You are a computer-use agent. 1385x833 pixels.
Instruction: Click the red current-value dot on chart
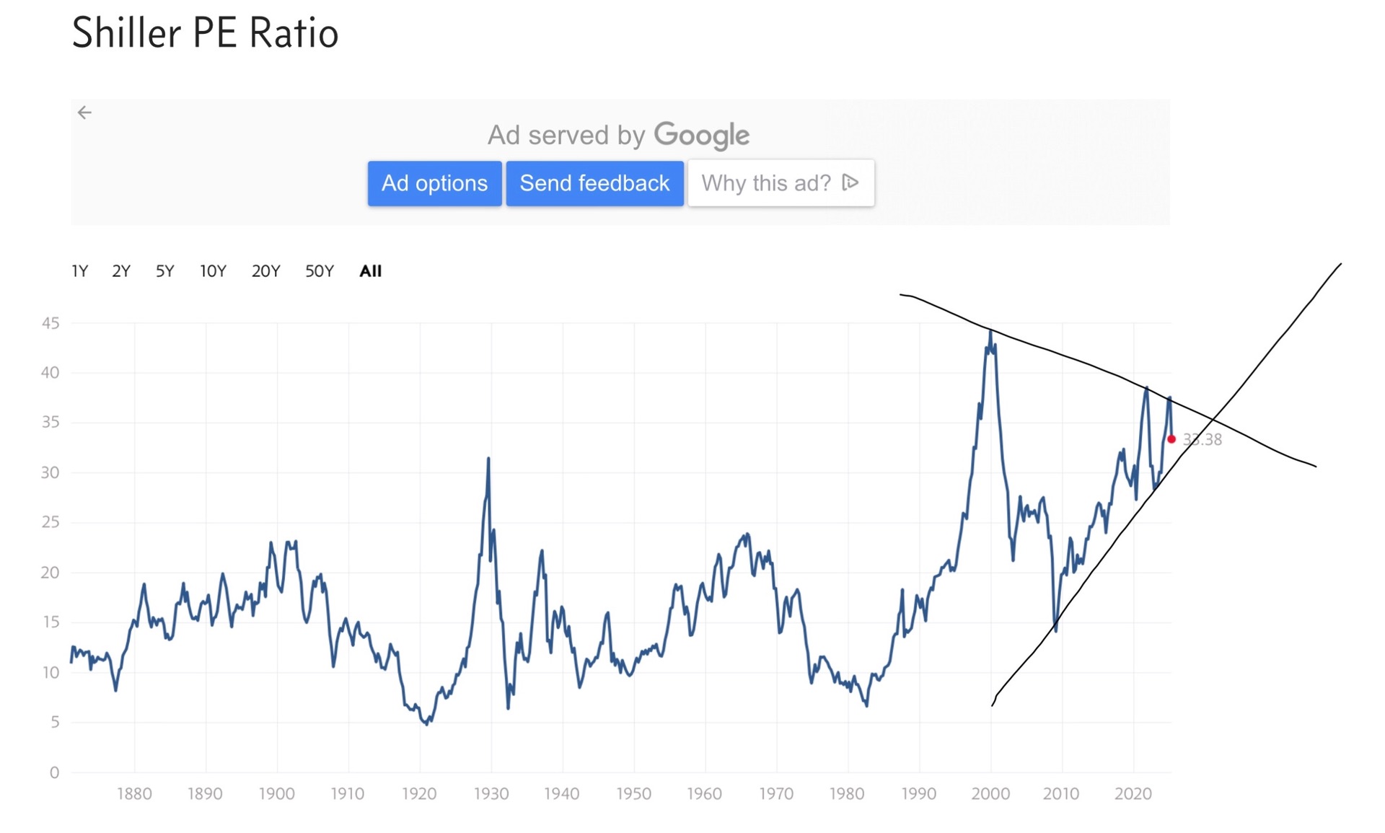[x=1171, y=438]
